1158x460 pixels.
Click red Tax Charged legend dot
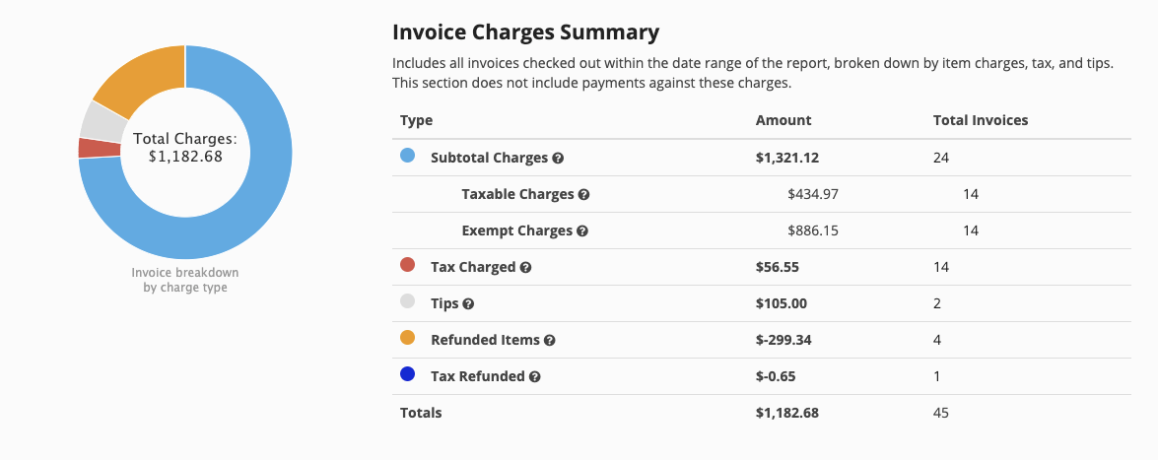[408, 265]
